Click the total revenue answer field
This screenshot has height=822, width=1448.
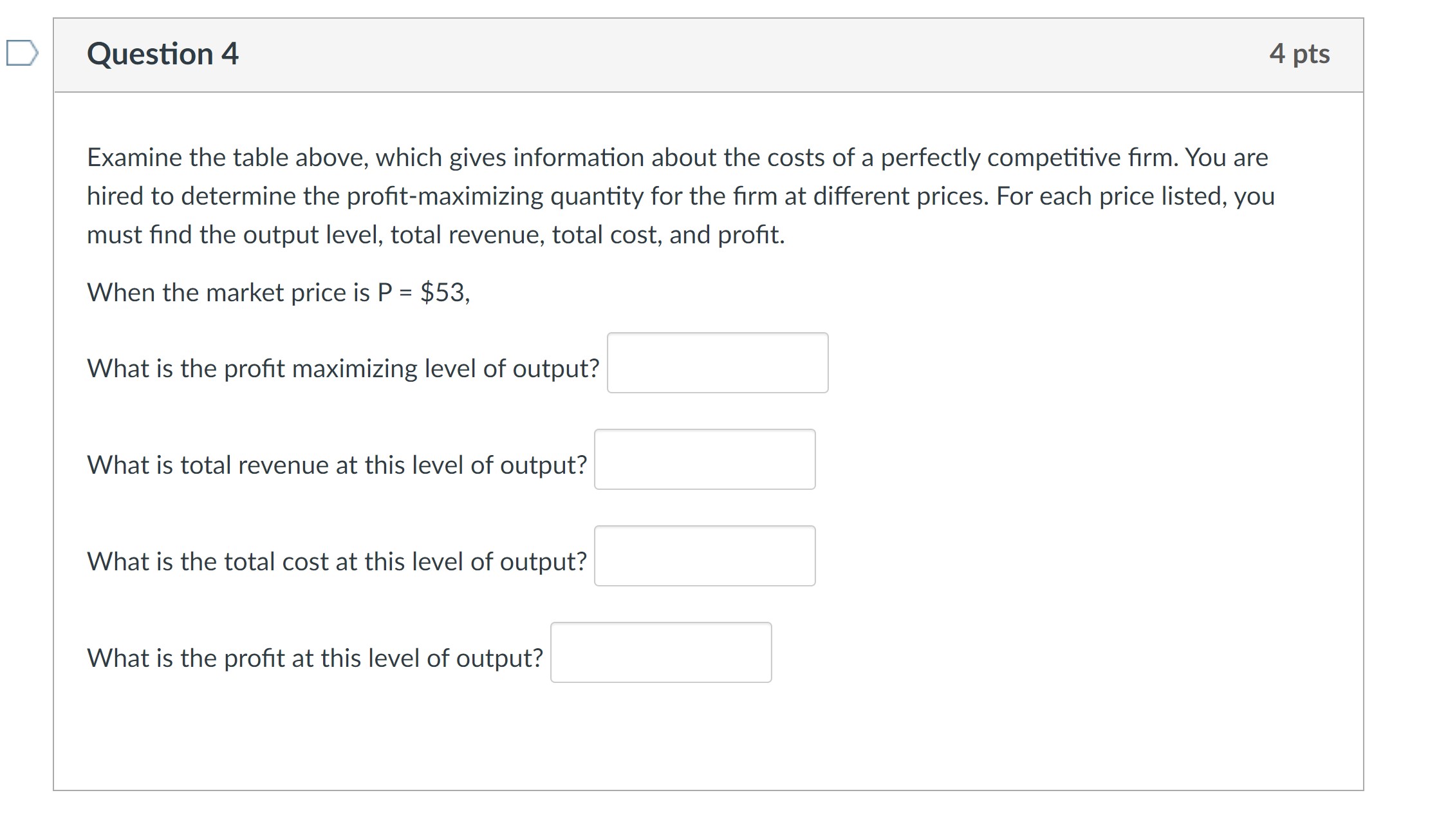pos(705,460)
